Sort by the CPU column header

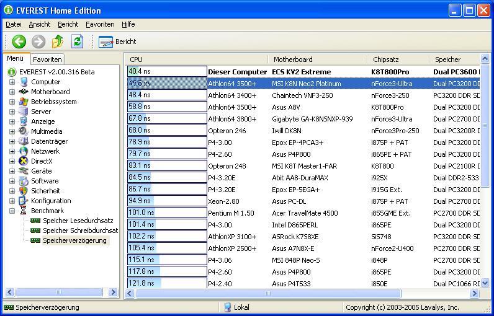[x=197, y=59]
